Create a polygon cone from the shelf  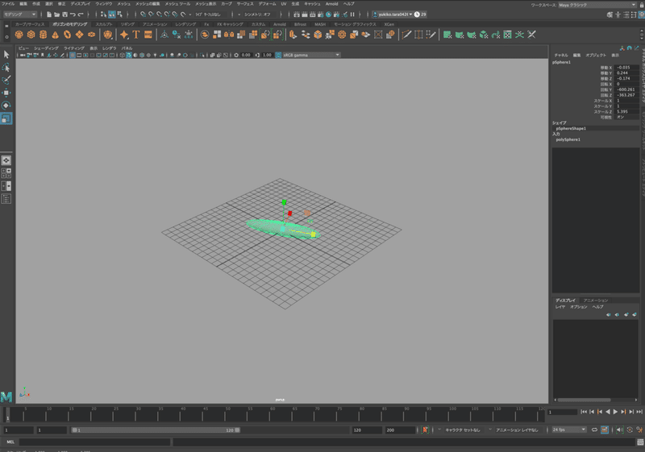pos(55,35)
